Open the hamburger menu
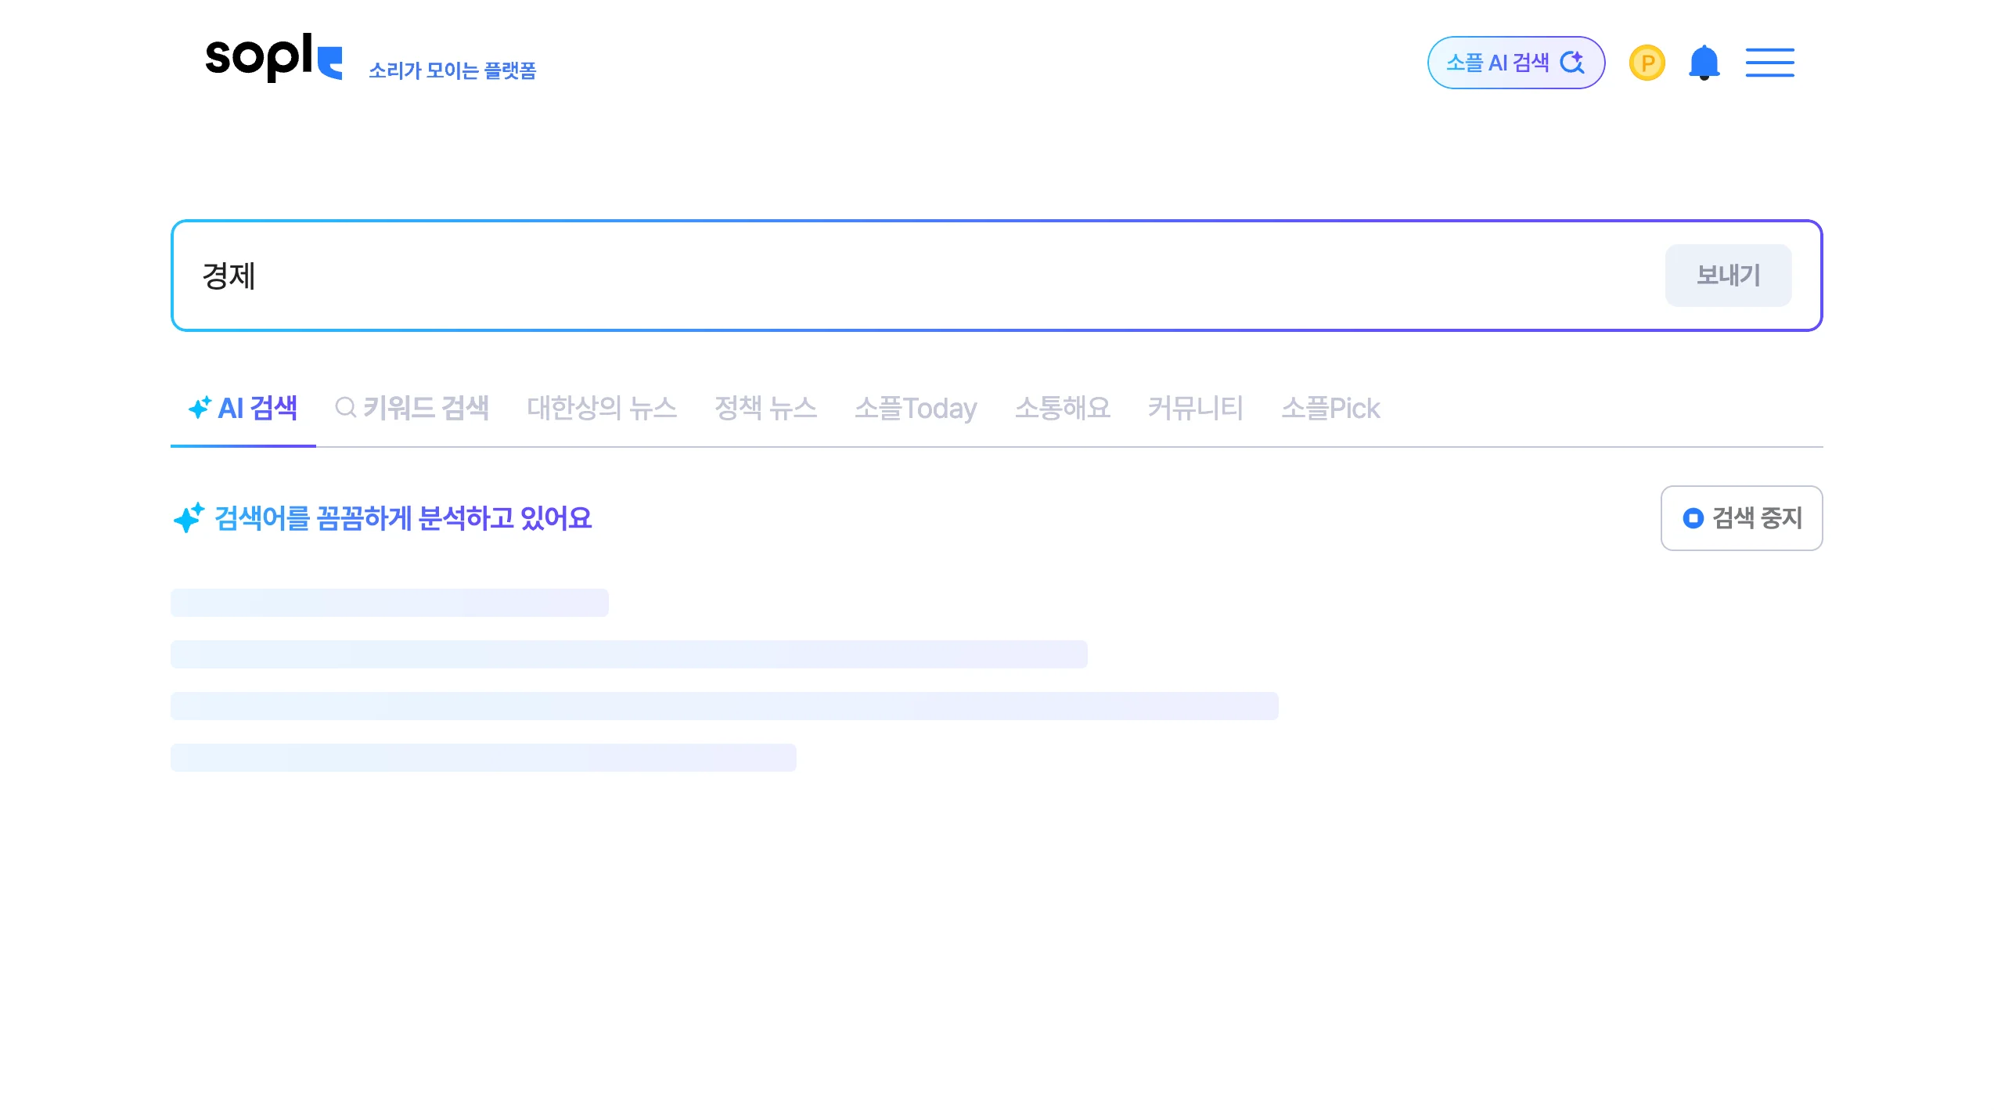1994x1110 pixels. 1769,63
